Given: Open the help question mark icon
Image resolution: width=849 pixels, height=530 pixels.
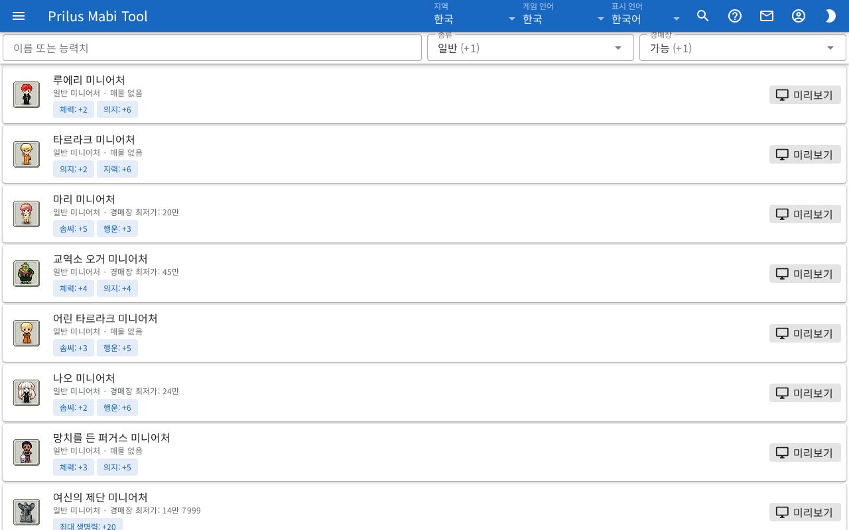Looking at the screenshot, I should click(735, 16).
